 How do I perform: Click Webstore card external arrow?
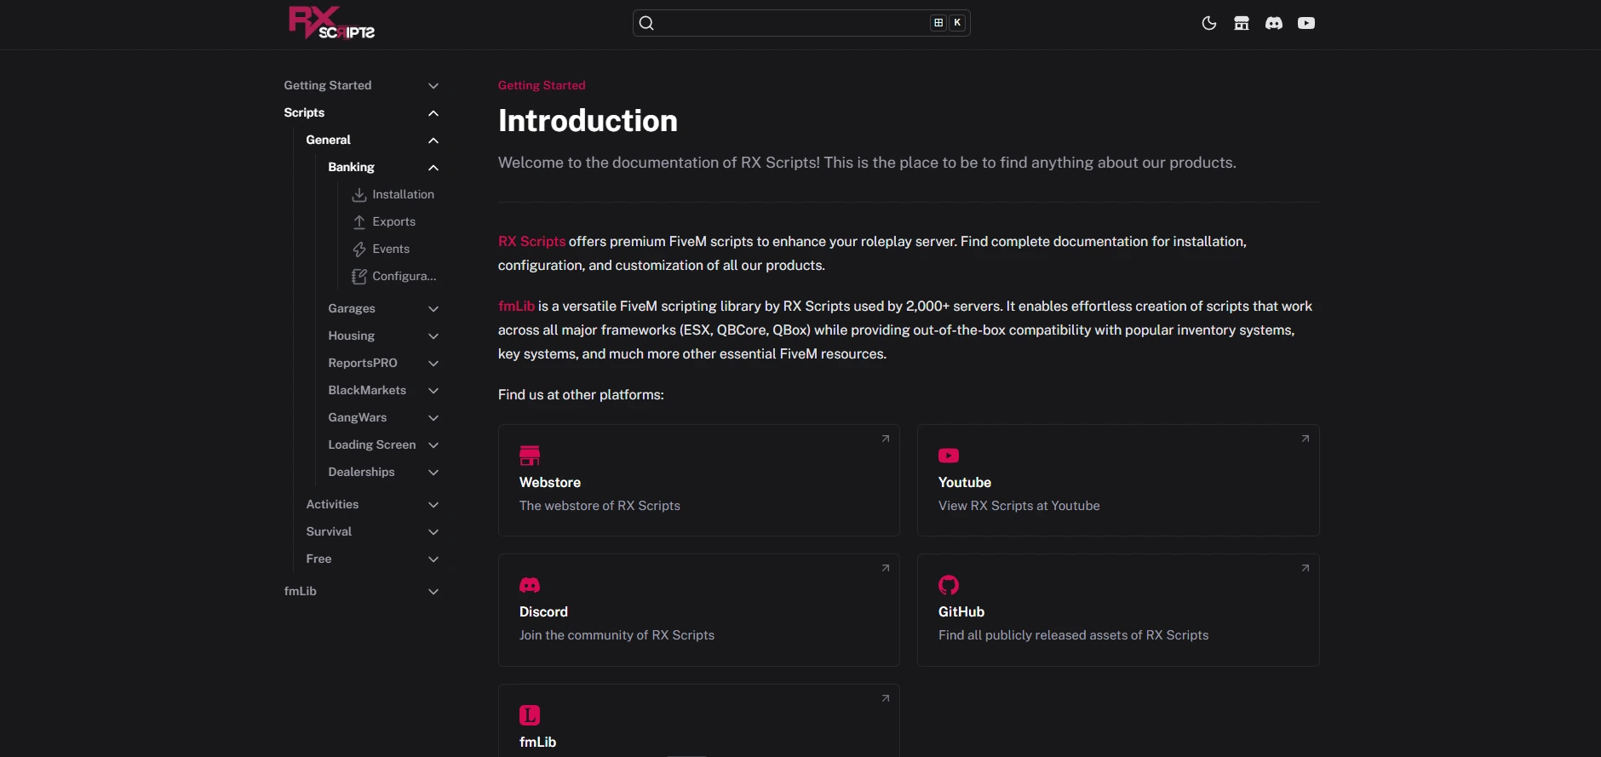(x=886, y=439)
